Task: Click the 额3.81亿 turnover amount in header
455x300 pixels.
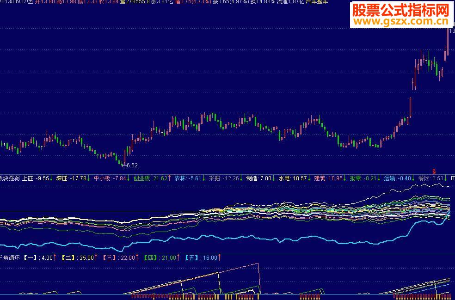Action: click(162, 2)
